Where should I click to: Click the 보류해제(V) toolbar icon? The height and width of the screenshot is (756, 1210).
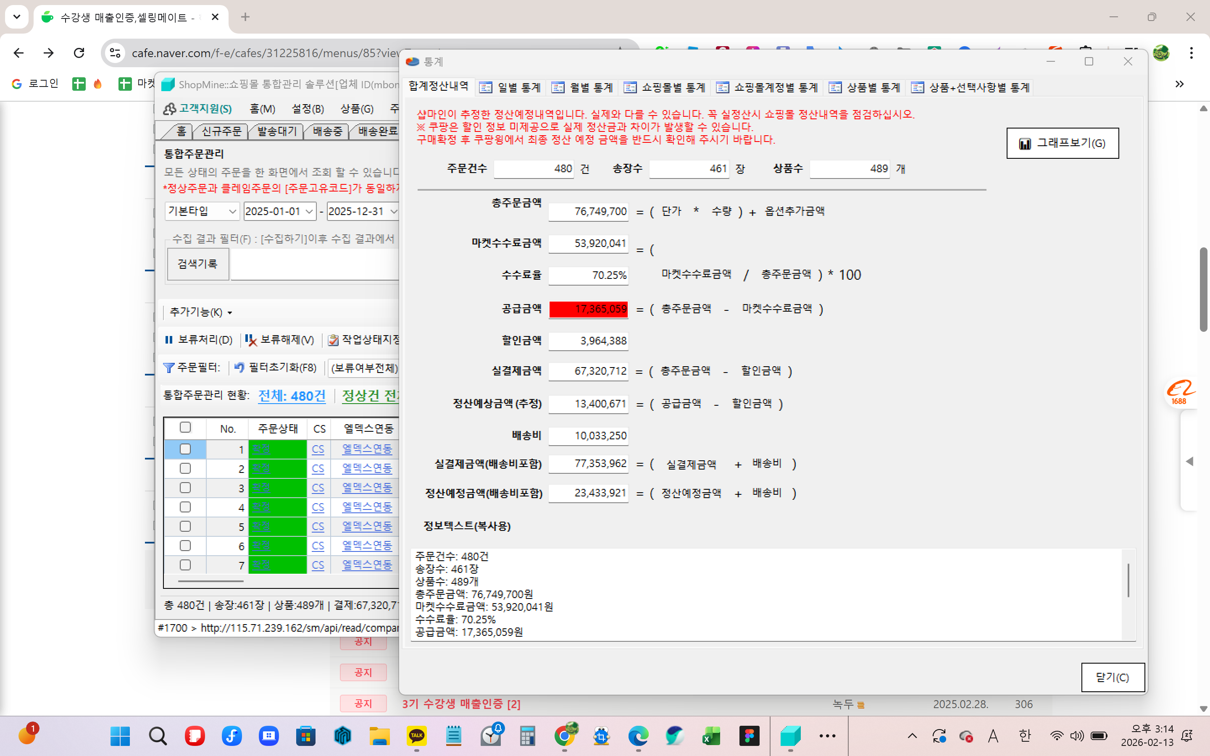[251, 340]
